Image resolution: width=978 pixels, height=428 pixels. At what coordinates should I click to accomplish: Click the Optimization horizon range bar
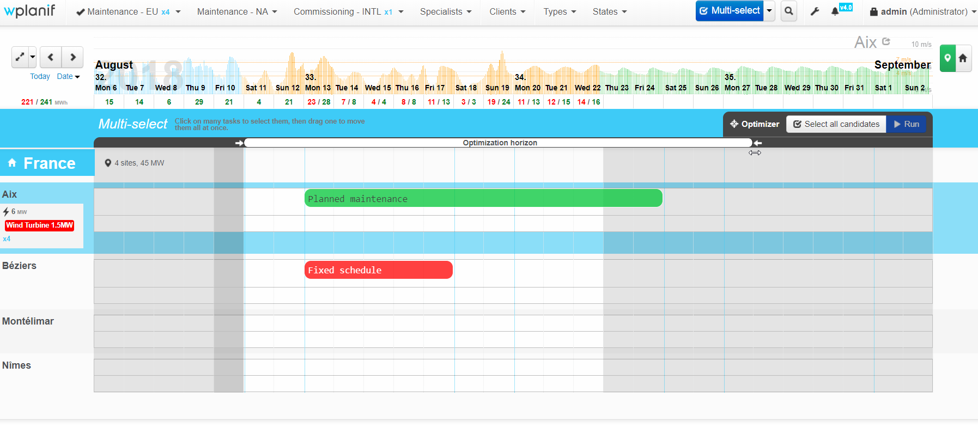499,143
